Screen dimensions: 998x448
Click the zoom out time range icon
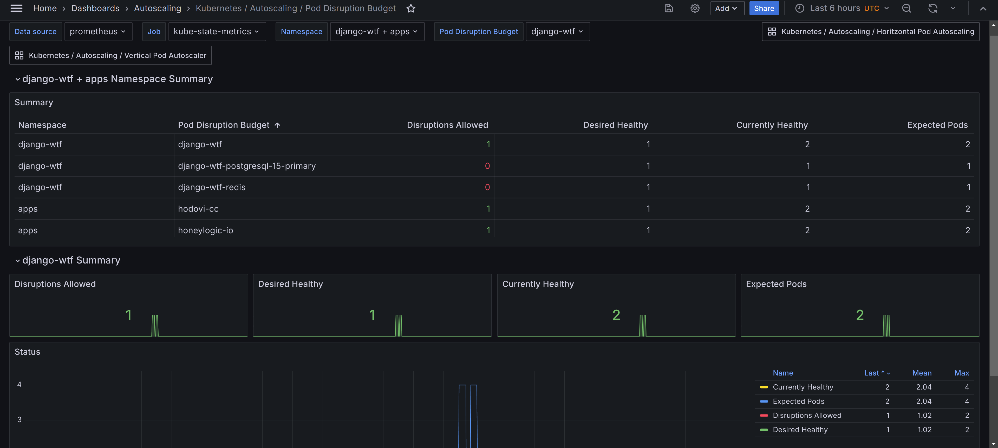pos(906,8)
